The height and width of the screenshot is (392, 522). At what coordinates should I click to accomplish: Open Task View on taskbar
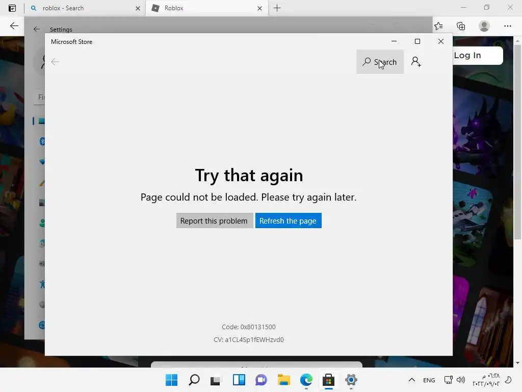point(216,380)
